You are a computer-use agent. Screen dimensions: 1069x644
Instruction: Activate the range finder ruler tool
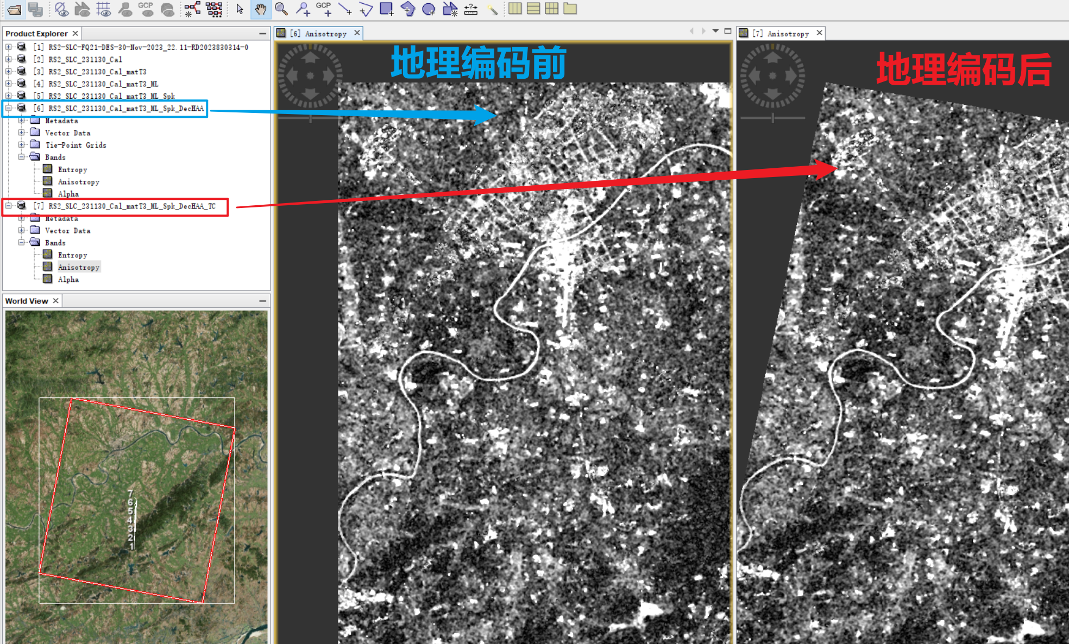[471, 9]
